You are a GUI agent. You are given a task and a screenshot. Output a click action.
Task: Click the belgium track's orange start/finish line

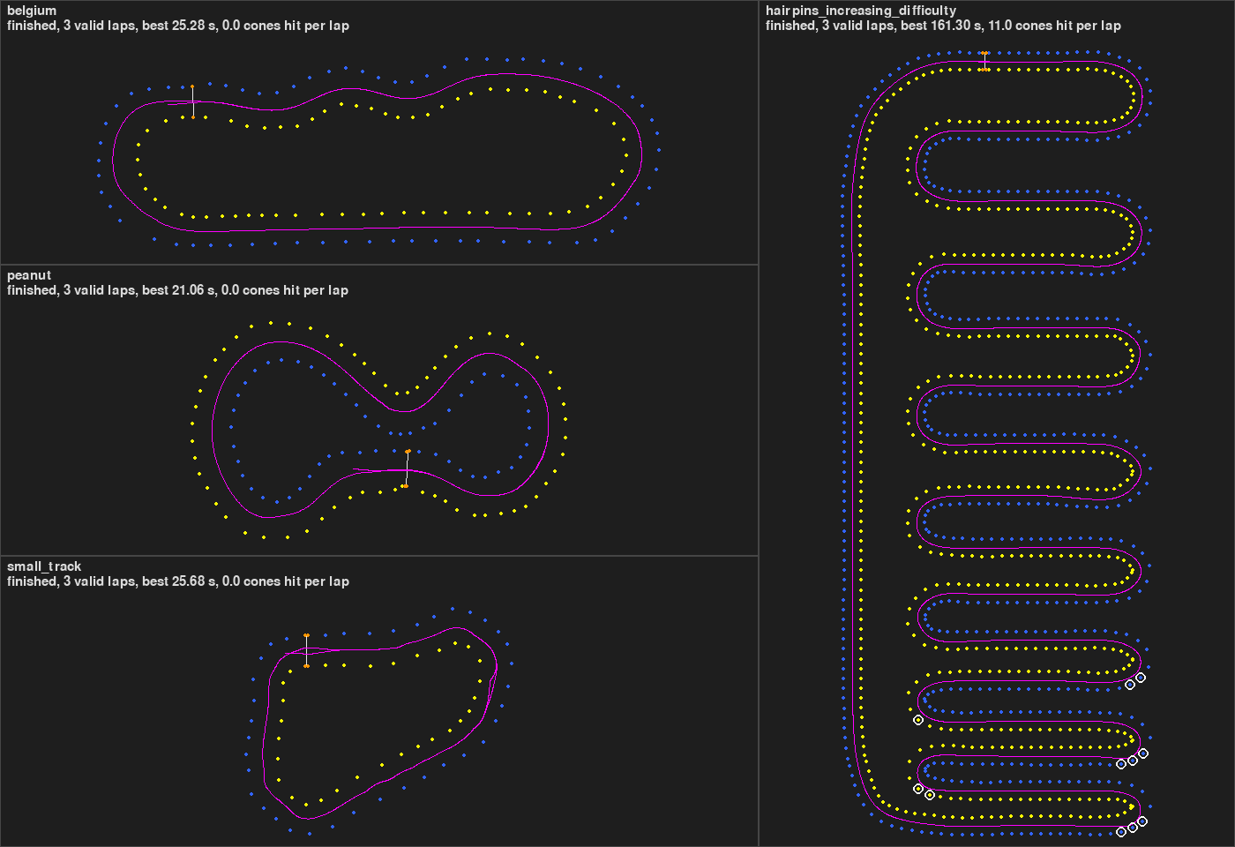192,101
